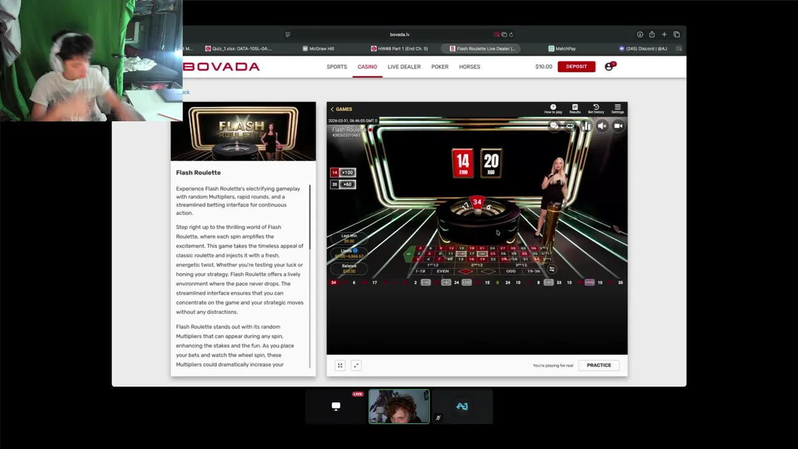Select the POKER menu item
The width and height of the screenshot is (798, 449).
(440, 67)
